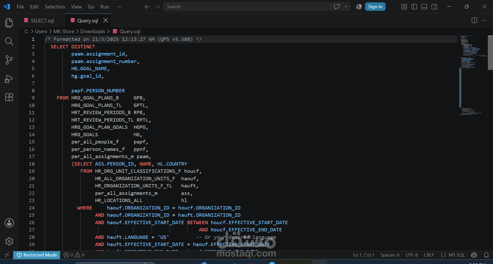Click HRG_GOAL_PLANS_B table name
493x264 pixels.
(x=95, y=98)
